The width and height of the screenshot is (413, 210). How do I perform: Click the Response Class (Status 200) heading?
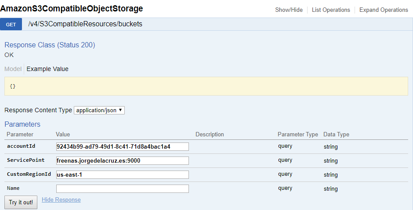click(50, 45)
